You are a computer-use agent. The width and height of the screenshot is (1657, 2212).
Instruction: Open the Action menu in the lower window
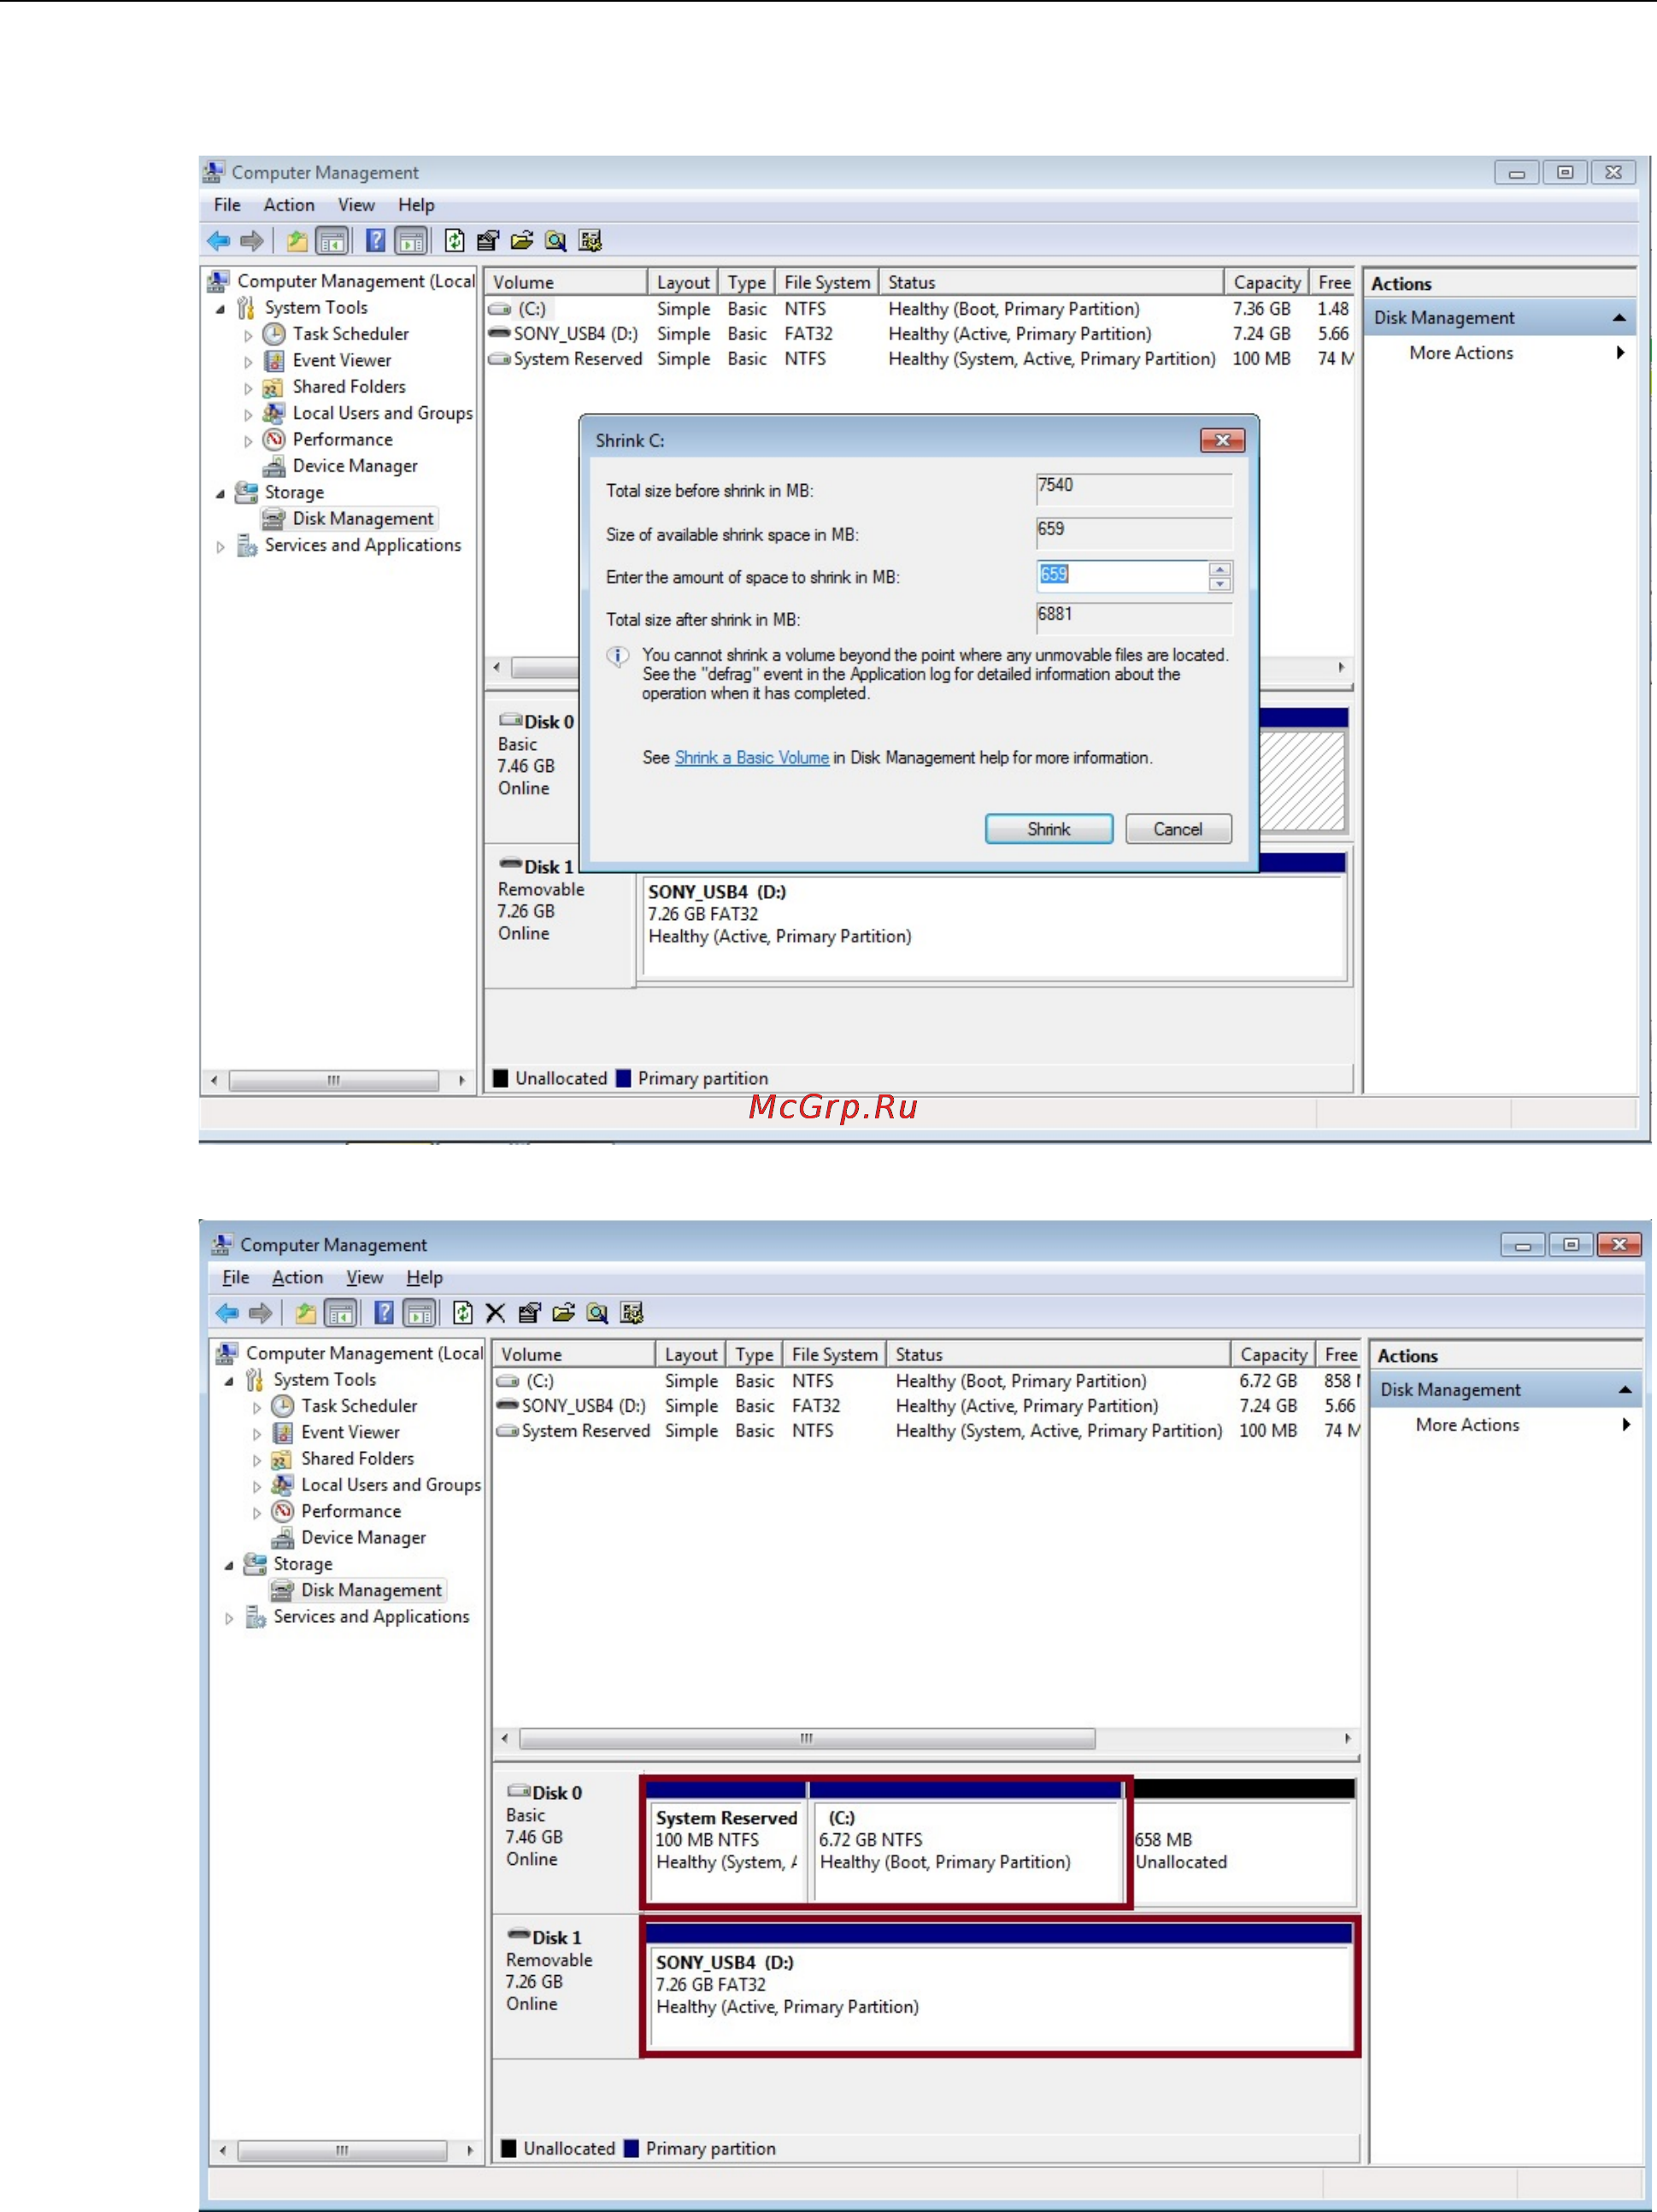[297, 1278]
